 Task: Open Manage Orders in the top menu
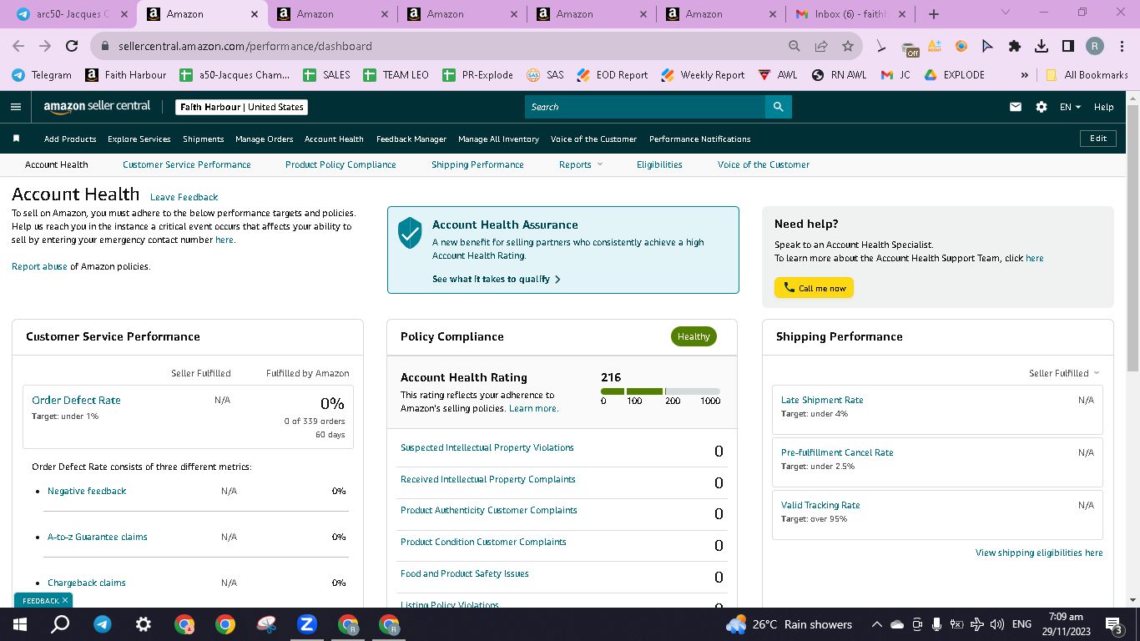click(x=265, y=139)
